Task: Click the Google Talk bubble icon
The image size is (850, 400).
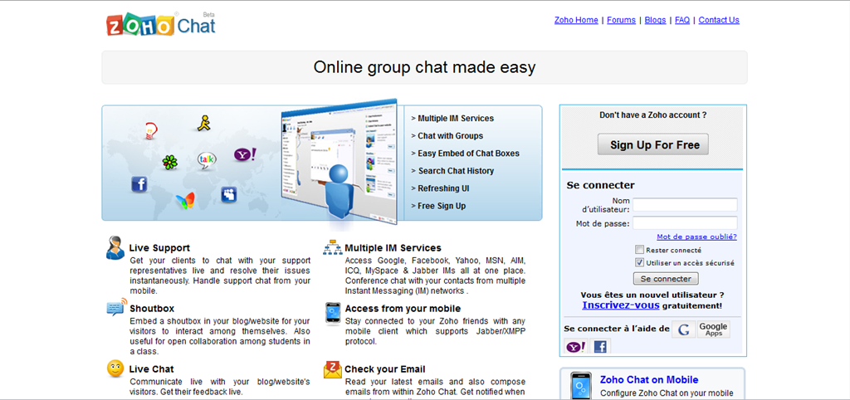Action: [x=207, y=160]
